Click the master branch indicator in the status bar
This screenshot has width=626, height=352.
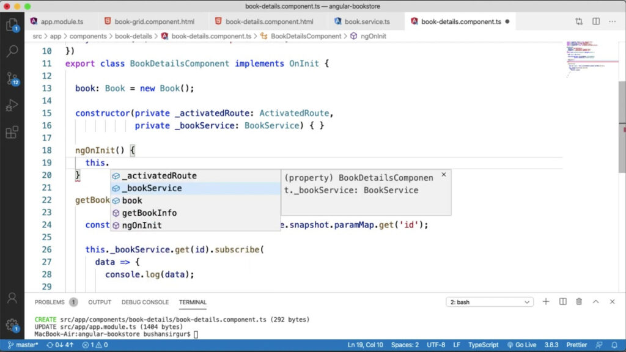click(x=23, y=345)
